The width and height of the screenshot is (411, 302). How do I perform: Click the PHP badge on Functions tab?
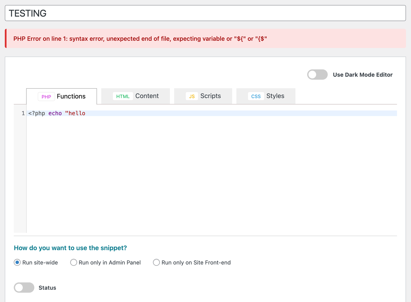46,96
